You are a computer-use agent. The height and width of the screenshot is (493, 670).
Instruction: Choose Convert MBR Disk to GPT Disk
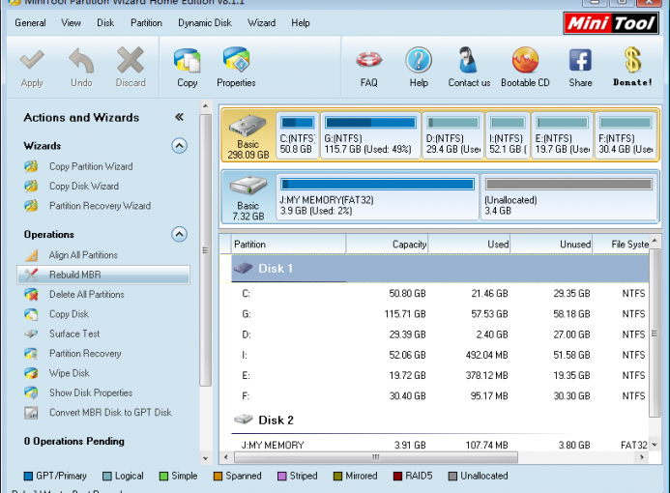[99, 412]
